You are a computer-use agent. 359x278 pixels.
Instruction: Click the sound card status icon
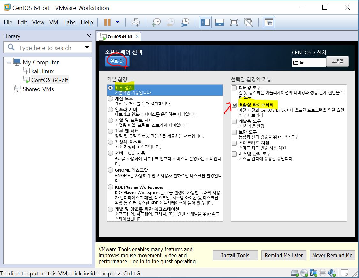tap(332, 273)
